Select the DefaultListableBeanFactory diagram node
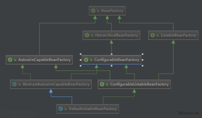The height and width of the screenshot is (118, 202). [88, 109]
